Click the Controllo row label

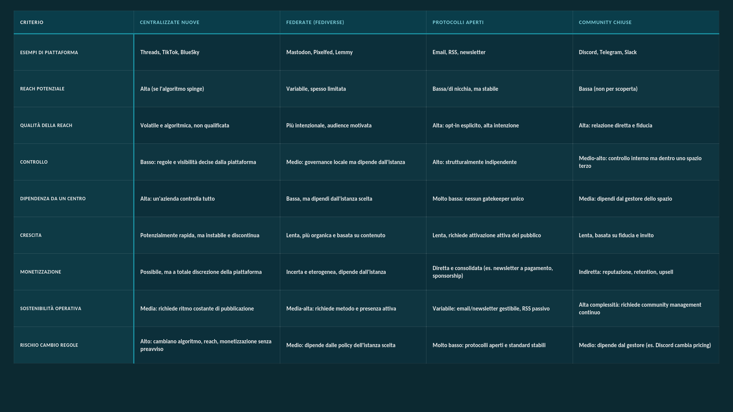click(34, 162)
